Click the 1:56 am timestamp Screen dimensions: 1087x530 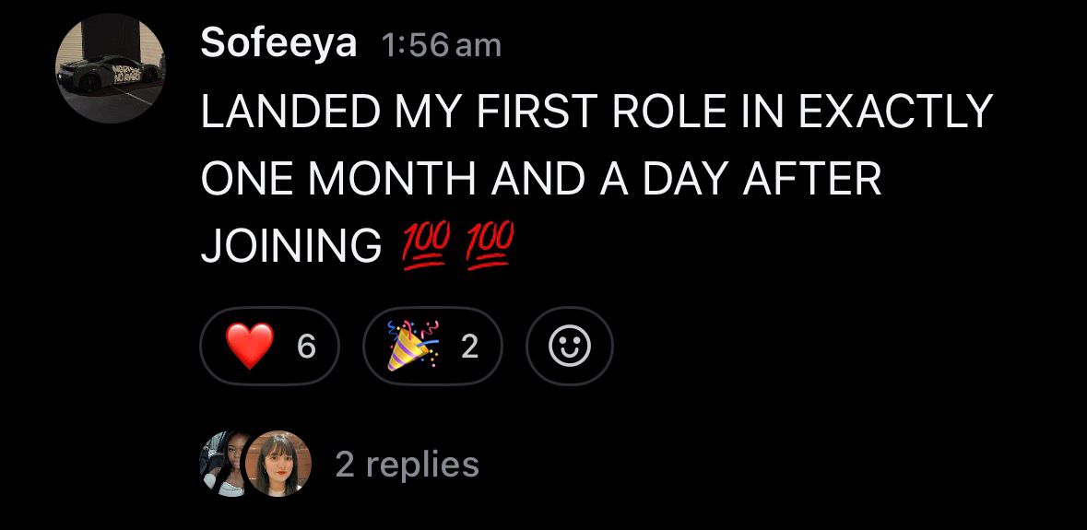coord(441,46)
